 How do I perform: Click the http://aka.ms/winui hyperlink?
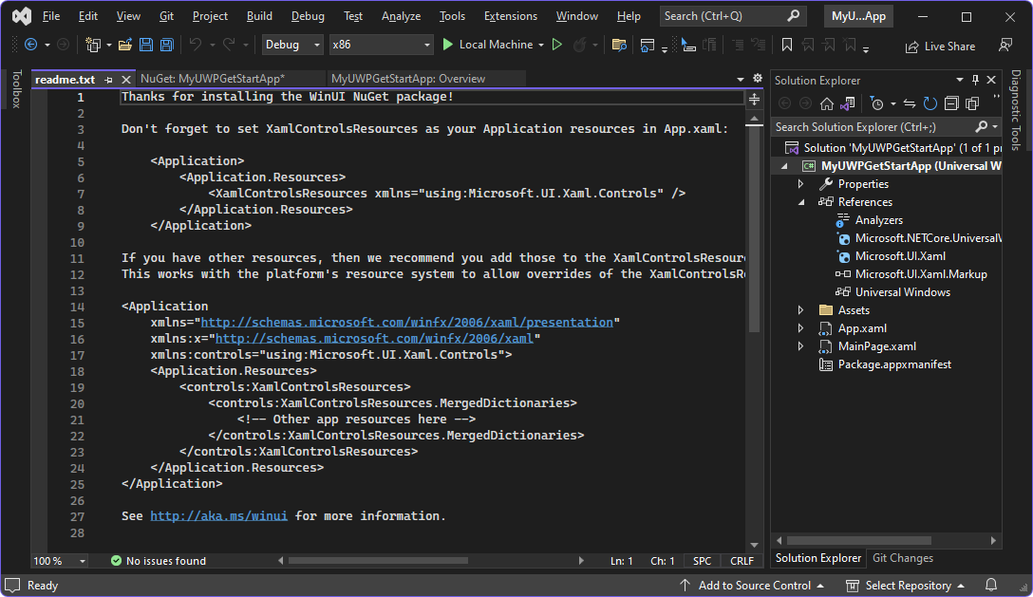[220, 515]
